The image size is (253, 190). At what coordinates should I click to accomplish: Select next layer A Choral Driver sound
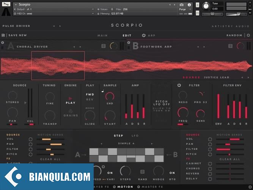coord(80,47)
